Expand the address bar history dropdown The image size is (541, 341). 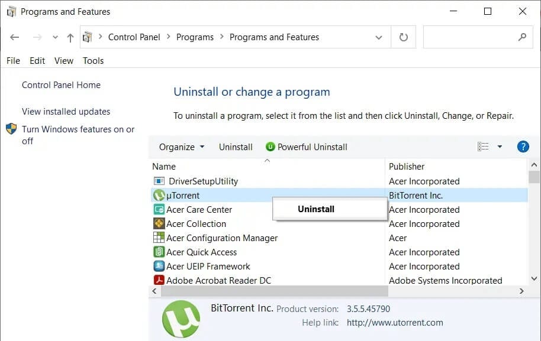379,37
